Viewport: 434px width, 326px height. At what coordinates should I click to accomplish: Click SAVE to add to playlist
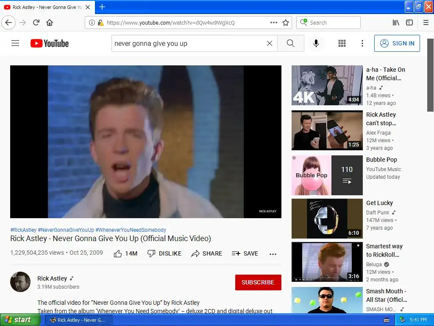tap(245, 253)
